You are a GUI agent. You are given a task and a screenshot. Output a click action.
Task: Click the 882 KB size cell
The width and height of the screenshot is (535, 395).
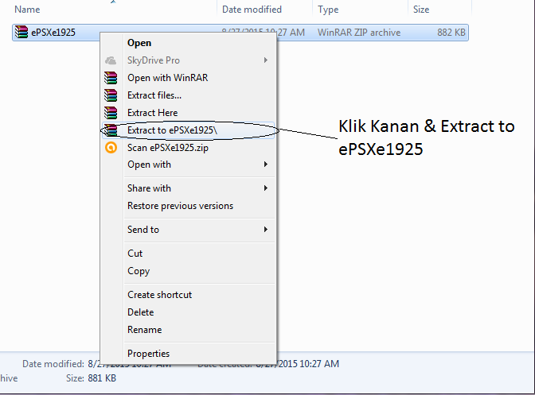pyautogui.click(x=451, y=33)
